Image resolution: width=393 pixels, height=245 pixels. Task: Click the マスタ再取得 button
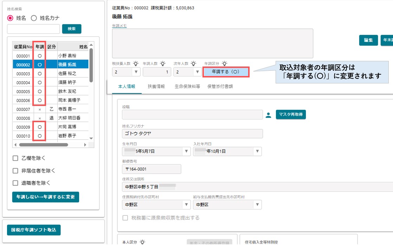pos(291,114)
